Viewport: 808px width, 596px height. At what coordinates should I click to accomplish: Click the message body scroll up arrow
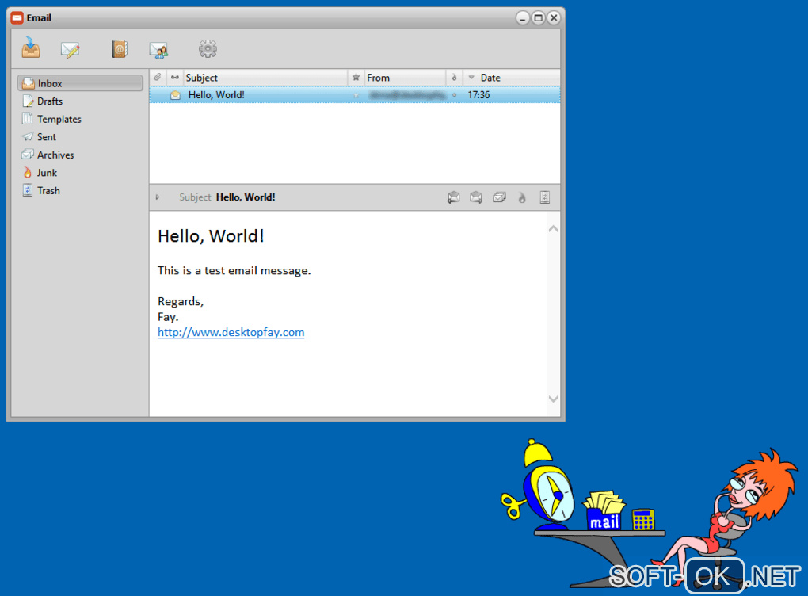point(554,228)
